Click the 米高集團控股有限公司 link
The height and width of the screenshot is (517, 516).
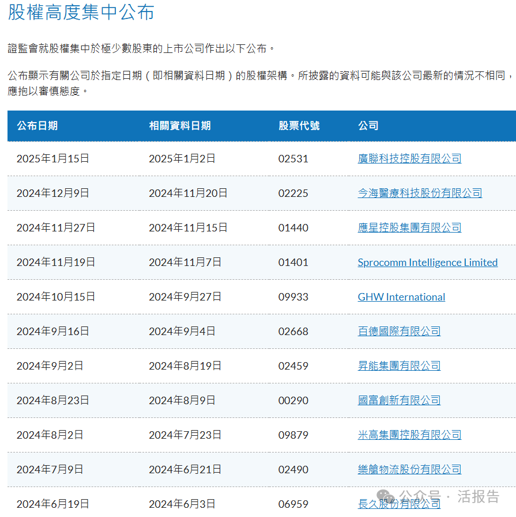[x=409, y=435]
